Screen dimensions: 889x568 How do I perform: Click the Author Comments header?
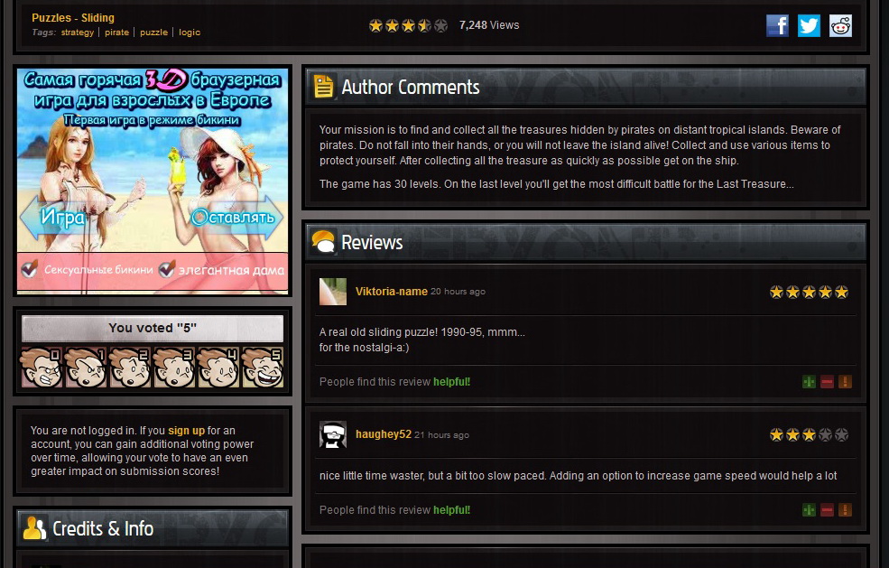tap(587, 87)
